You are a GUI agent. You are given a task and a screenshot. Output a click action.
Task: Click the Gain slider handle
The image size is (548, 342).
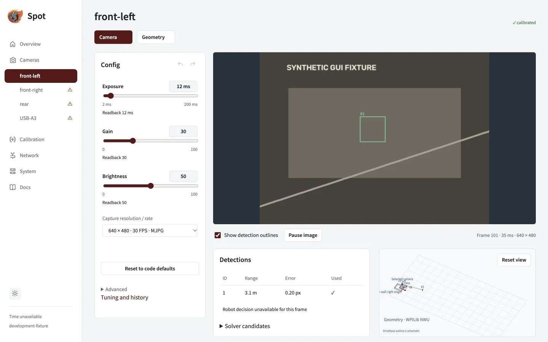(x=133, y=141)
